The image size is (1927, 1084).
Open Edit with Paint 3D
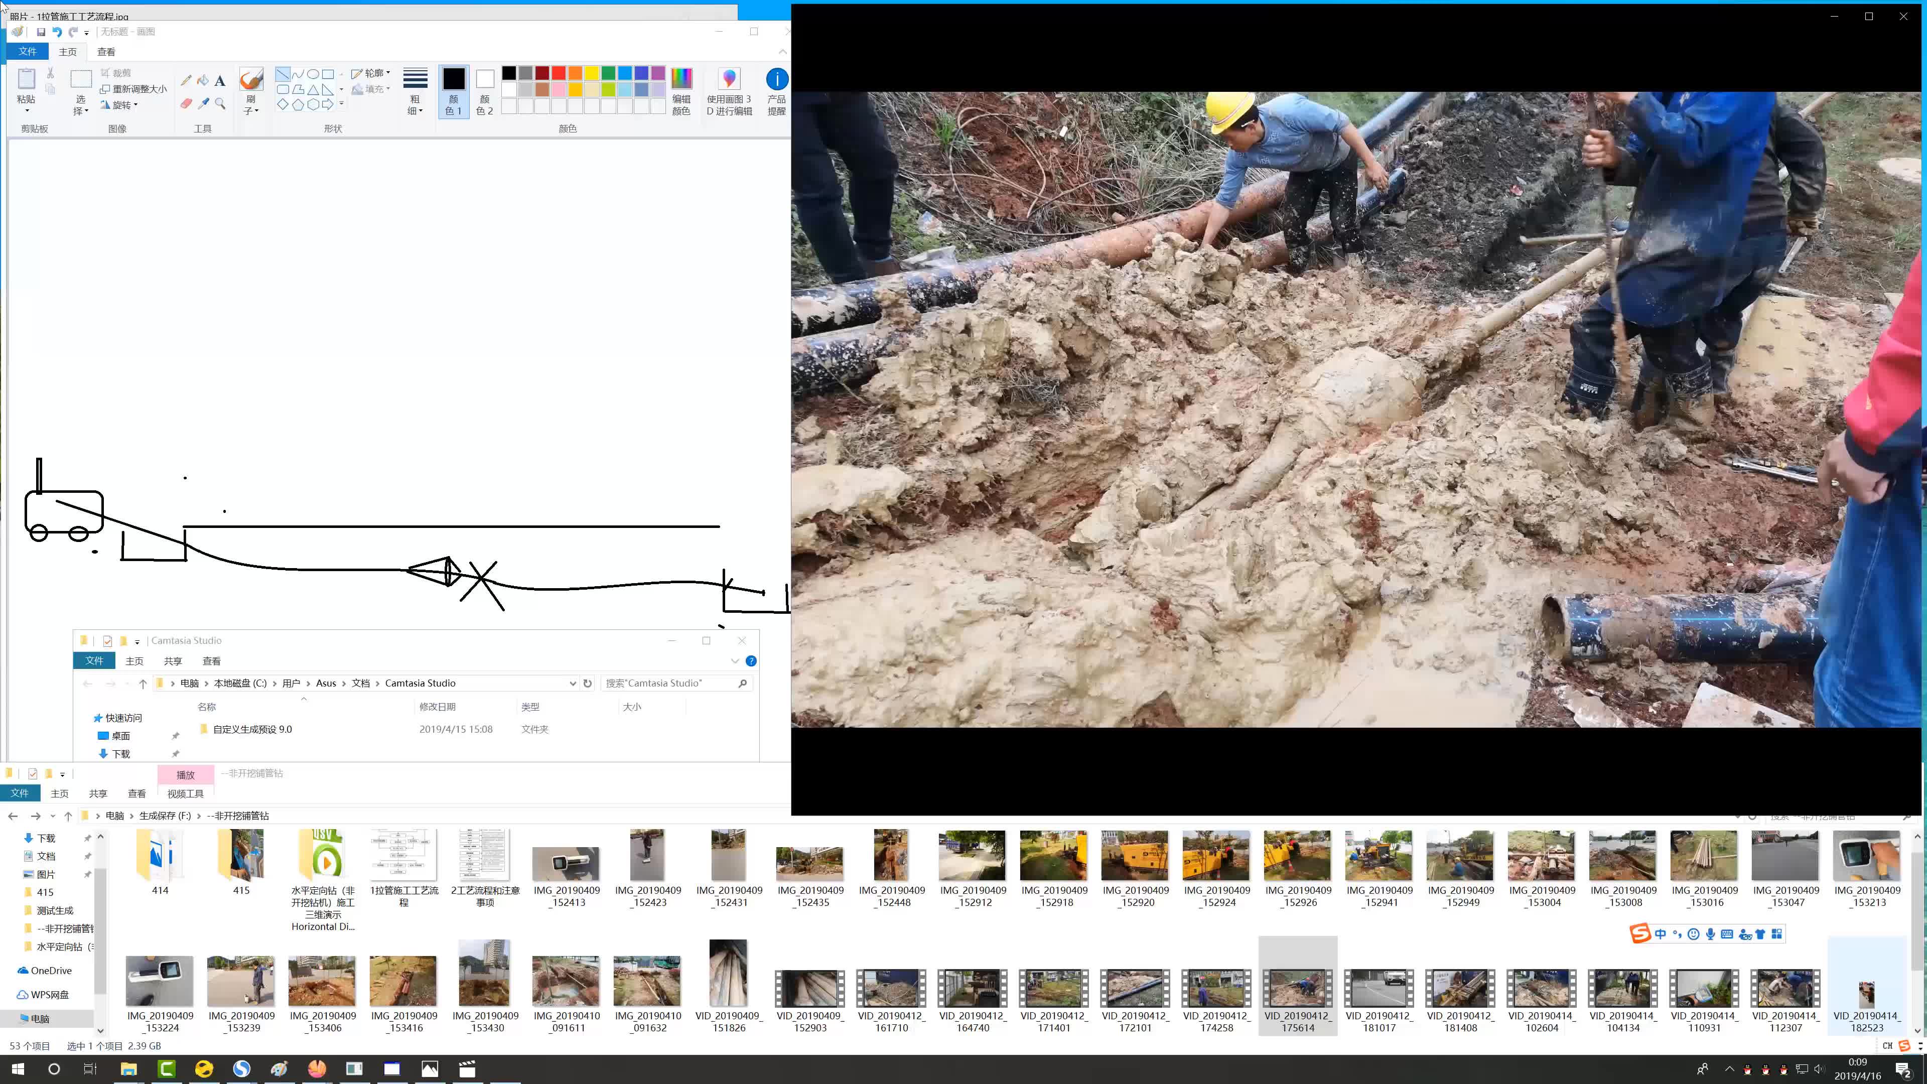729,90
